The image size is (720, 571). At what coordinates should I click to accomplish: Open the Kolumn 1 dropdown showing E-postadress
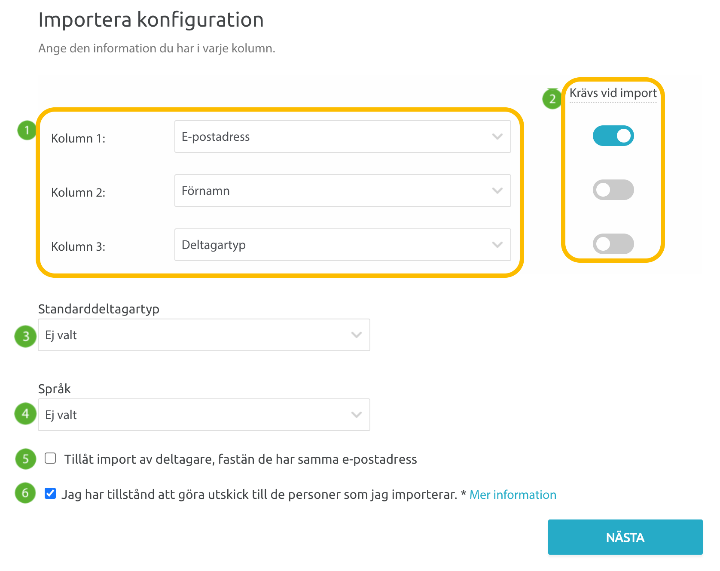pyautogui.click(x=342, y=137)
